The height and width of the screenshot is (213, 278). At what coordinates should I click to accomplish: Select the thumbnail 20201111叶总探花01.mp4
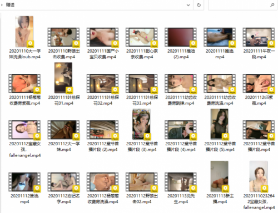pos(63,78)
